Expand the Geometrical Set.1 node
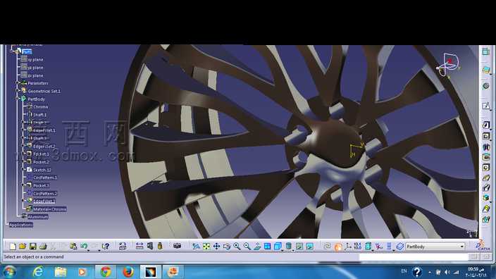Image resolution: width=496 pixels, height=279 pixels. coord(18,91)
